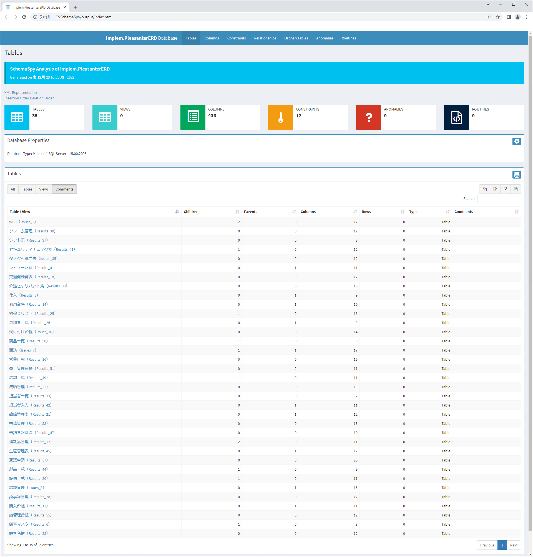Export the table list as CSV
533x557 pixels.
(505, 189)
